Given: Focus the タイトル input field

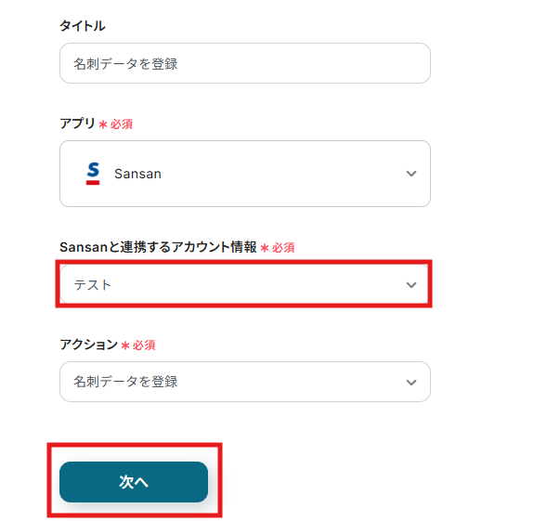Looking at the screenshot, I should [x=245, y=63].
